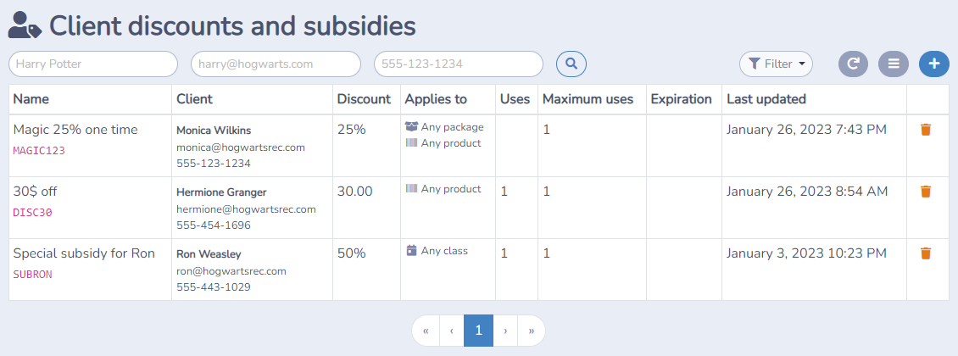Click the DISC30 code

pos(32,213)
